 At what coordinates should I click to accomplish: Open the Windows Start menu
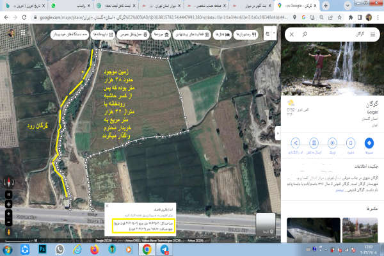(7, 250)
